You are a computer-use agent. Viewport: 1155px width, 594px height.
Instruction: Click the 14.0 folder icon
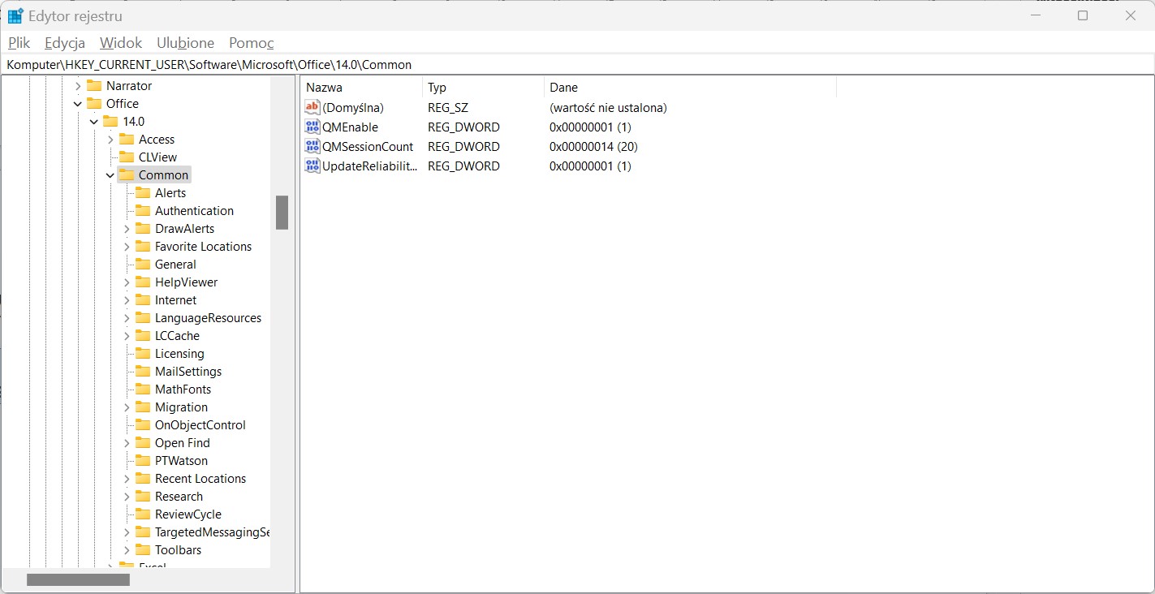point(110,122)
